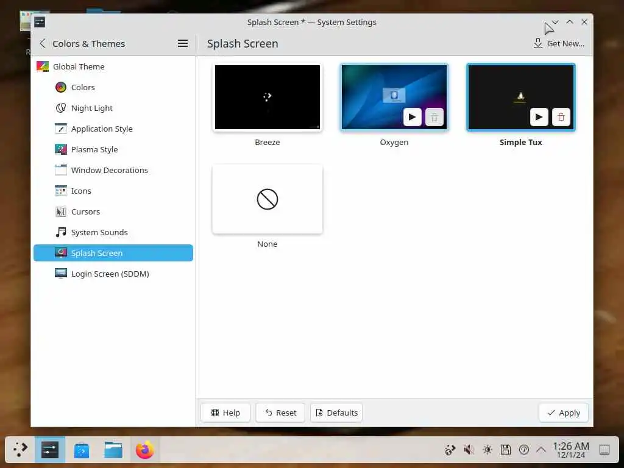This screenshot has height=468, width=624.
Task: Click the Global Theme icon
Action: 43,66
